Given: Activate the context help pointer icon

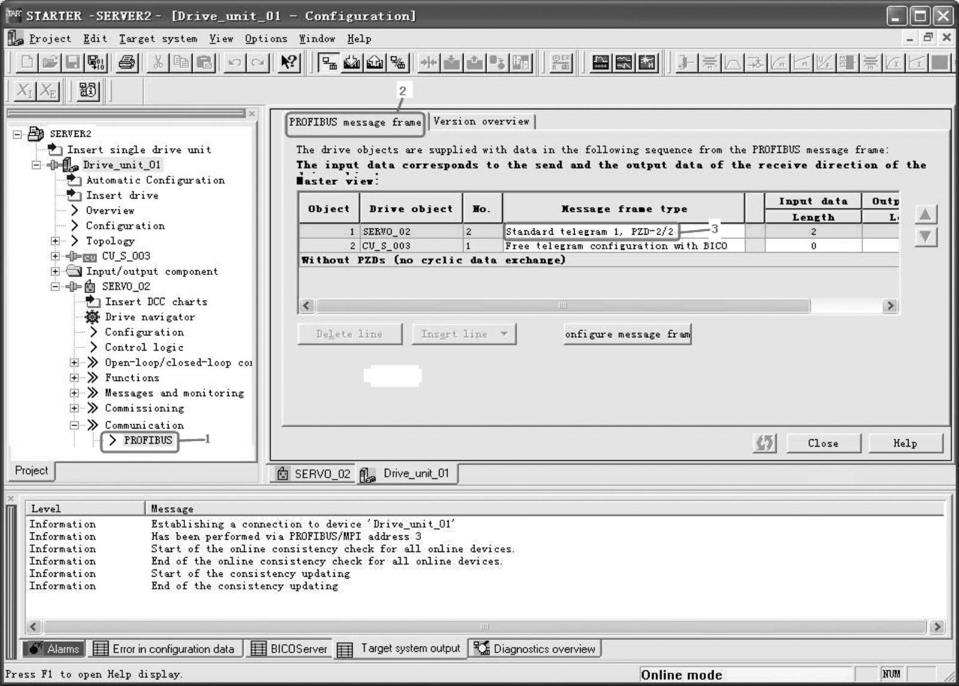Looking at the screenshot, I should (x=289, y=62).
